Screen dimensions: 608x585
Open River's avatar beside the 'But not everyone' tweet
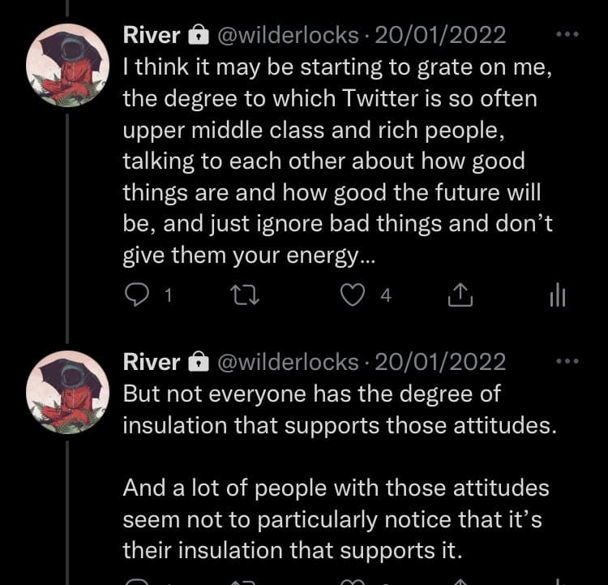(66, 391)
